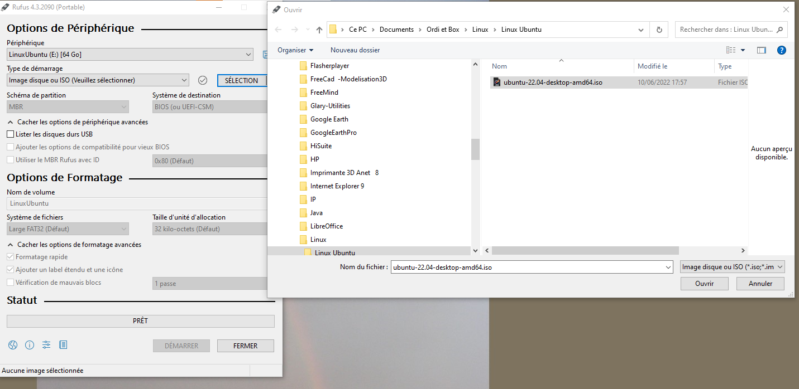
Task: Select the Linux breadcrumb segment
Action: (x=480, y=30)
